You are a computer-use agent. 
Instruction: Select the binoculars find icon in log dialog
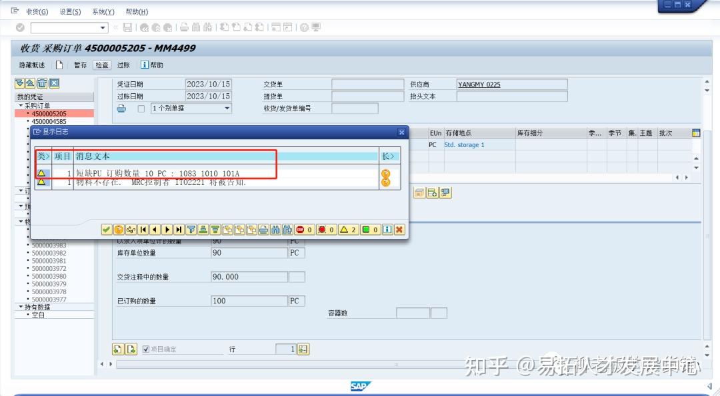click(275, 230)
